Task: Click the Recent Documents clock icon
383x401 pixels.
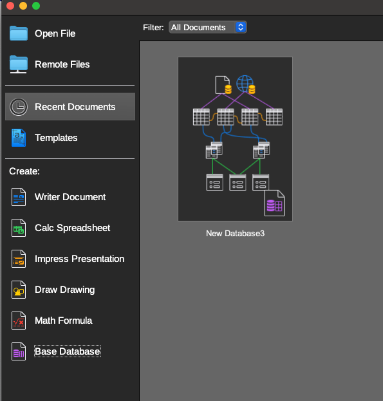Action: coord(19,107)
